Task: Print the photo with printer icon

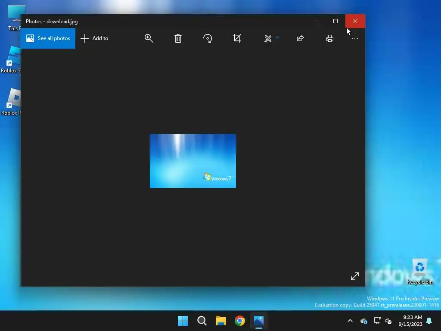Action: click(329, 38)
